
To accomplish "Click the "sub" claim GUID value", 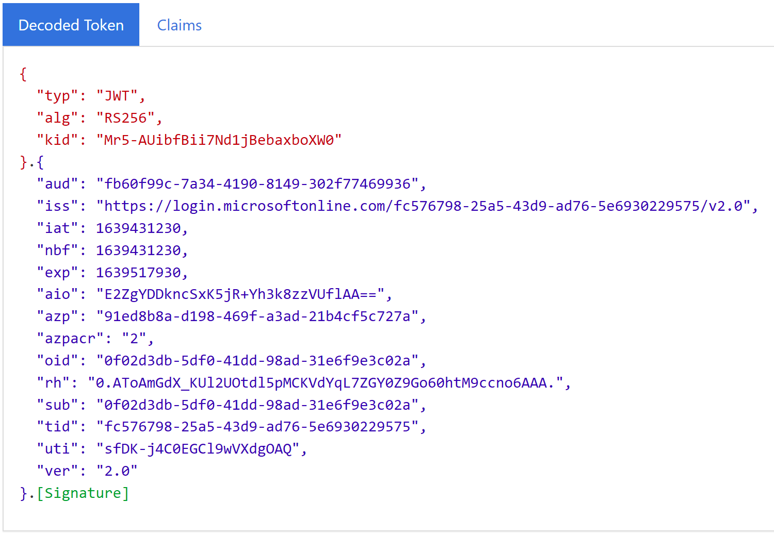I will [257, 405].
